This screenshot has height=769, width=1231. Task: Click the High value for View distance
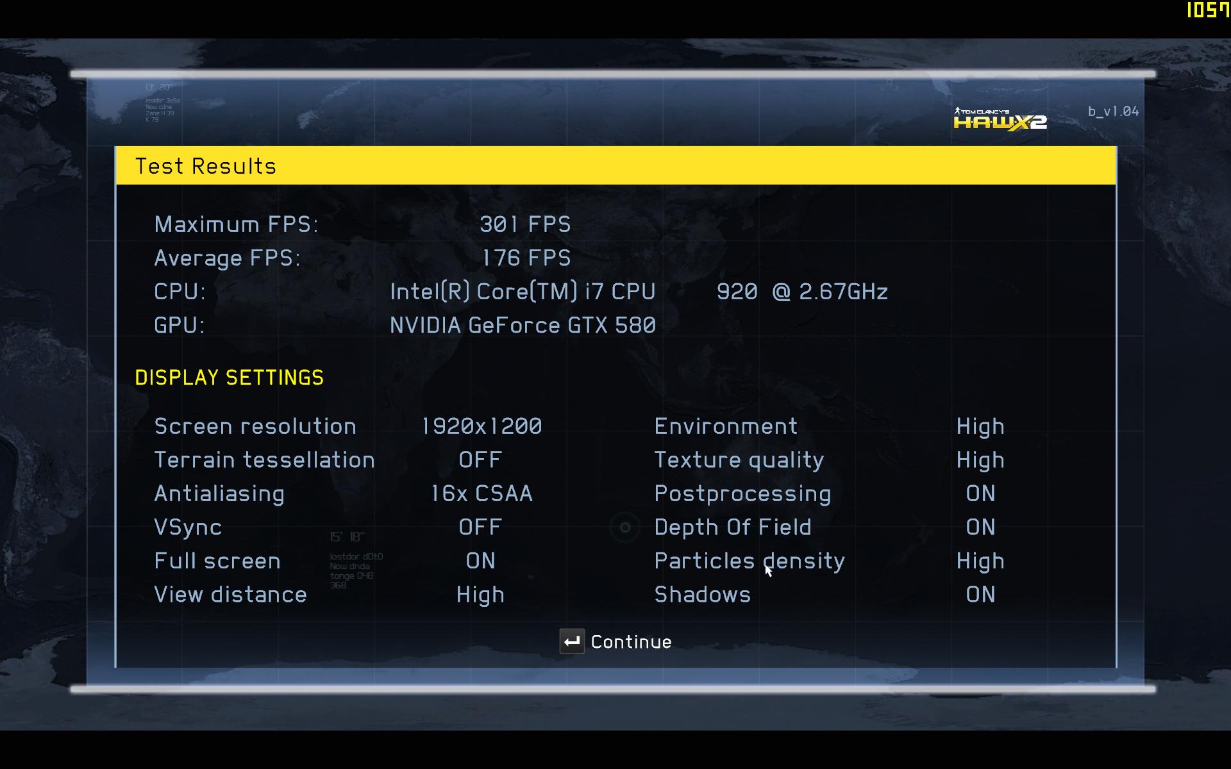point(480,595)
